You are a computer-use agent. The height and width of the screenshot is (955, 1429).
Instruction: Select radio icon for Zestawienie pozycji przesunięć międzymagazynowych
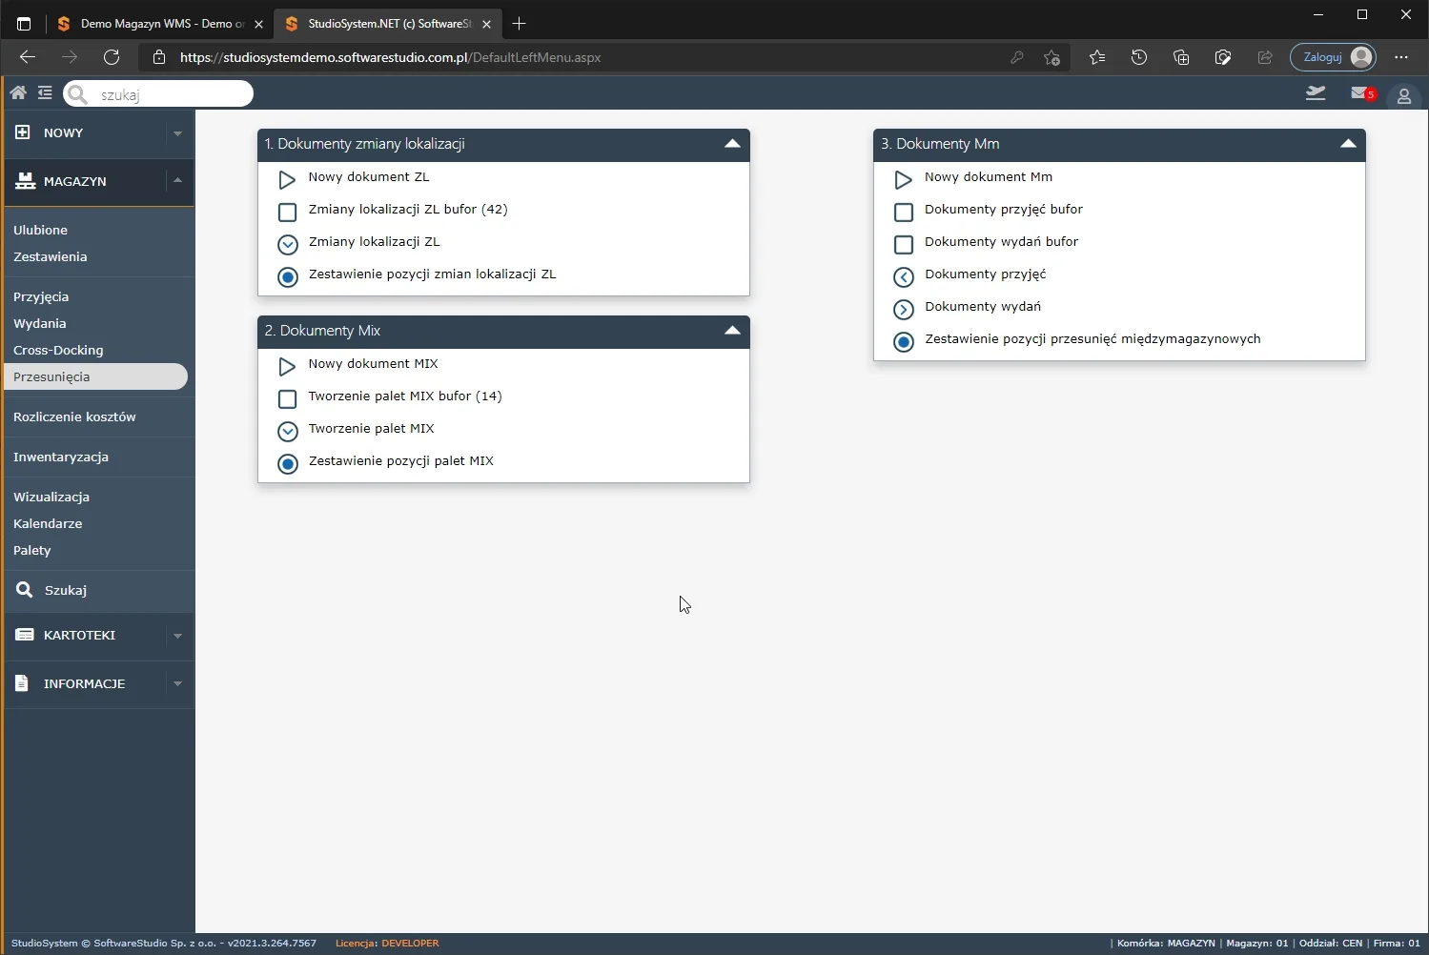click(x=904, y=341)
